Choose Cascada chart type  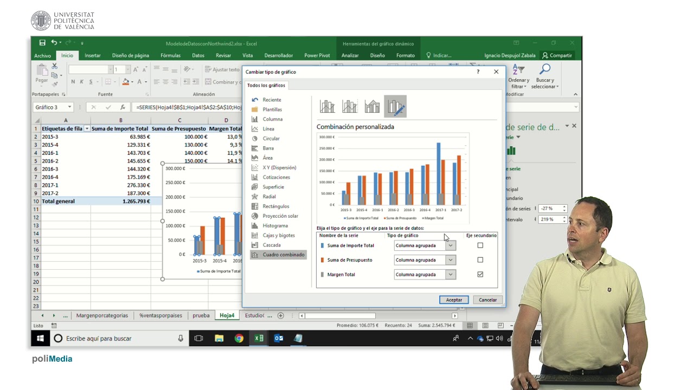(272, 245)
